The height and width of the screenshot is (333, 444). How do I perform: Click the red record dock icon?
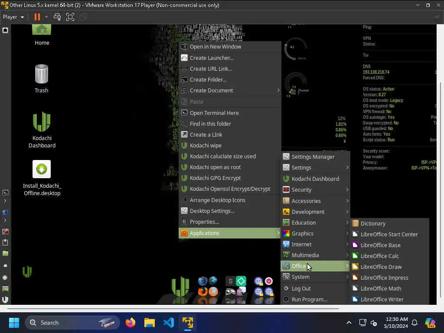point(269,281)
